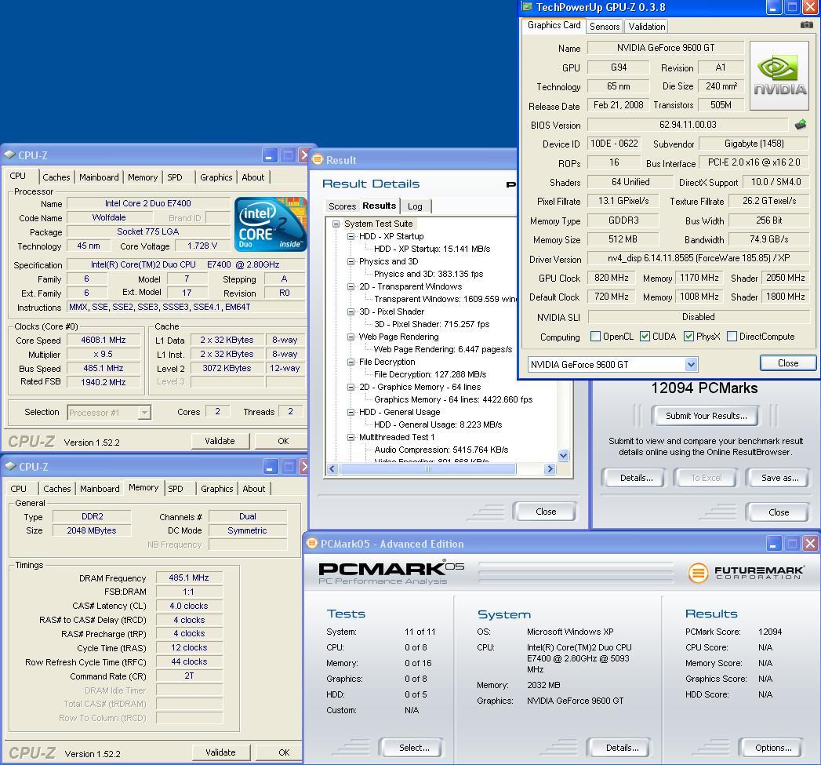Click the Intel Core 2 Duo logo
The height and width of the screenshot is (765, 821).
tap(271, 224)
